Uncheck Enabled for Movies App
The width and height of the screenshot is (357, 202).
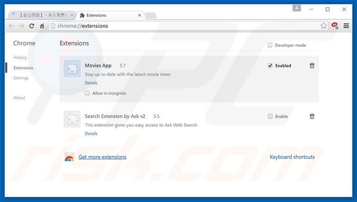270,66
